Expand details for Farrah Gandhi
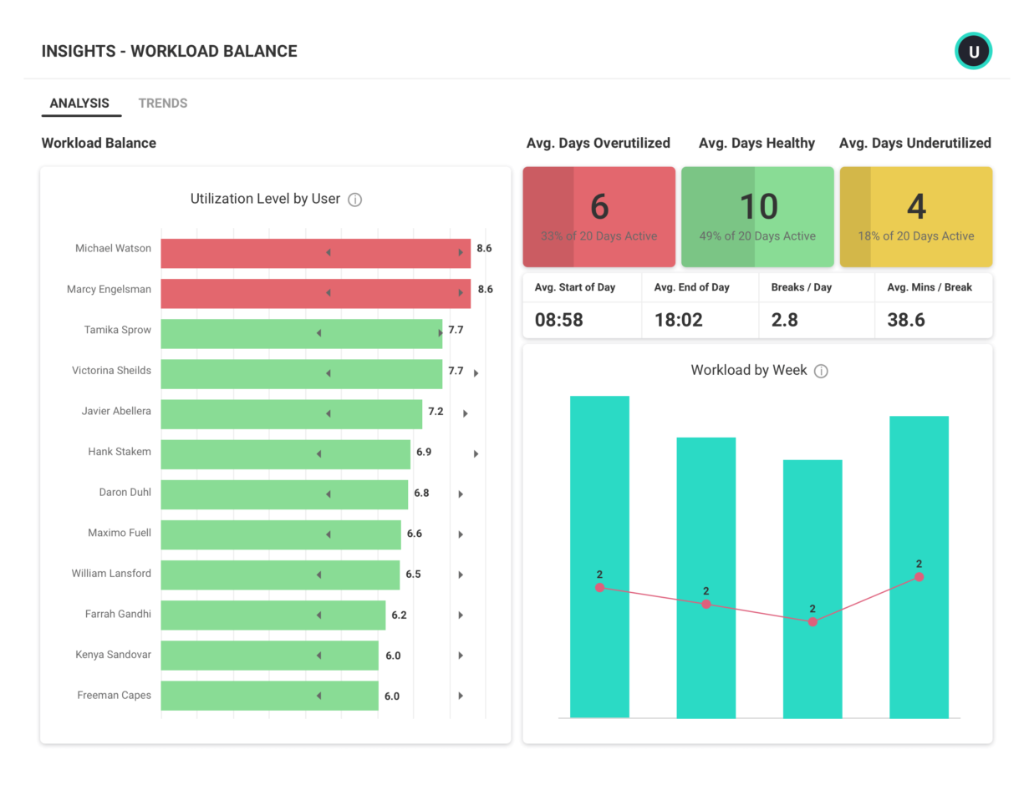The height and width of the screenshot is (785, 1034). (460, 615)
